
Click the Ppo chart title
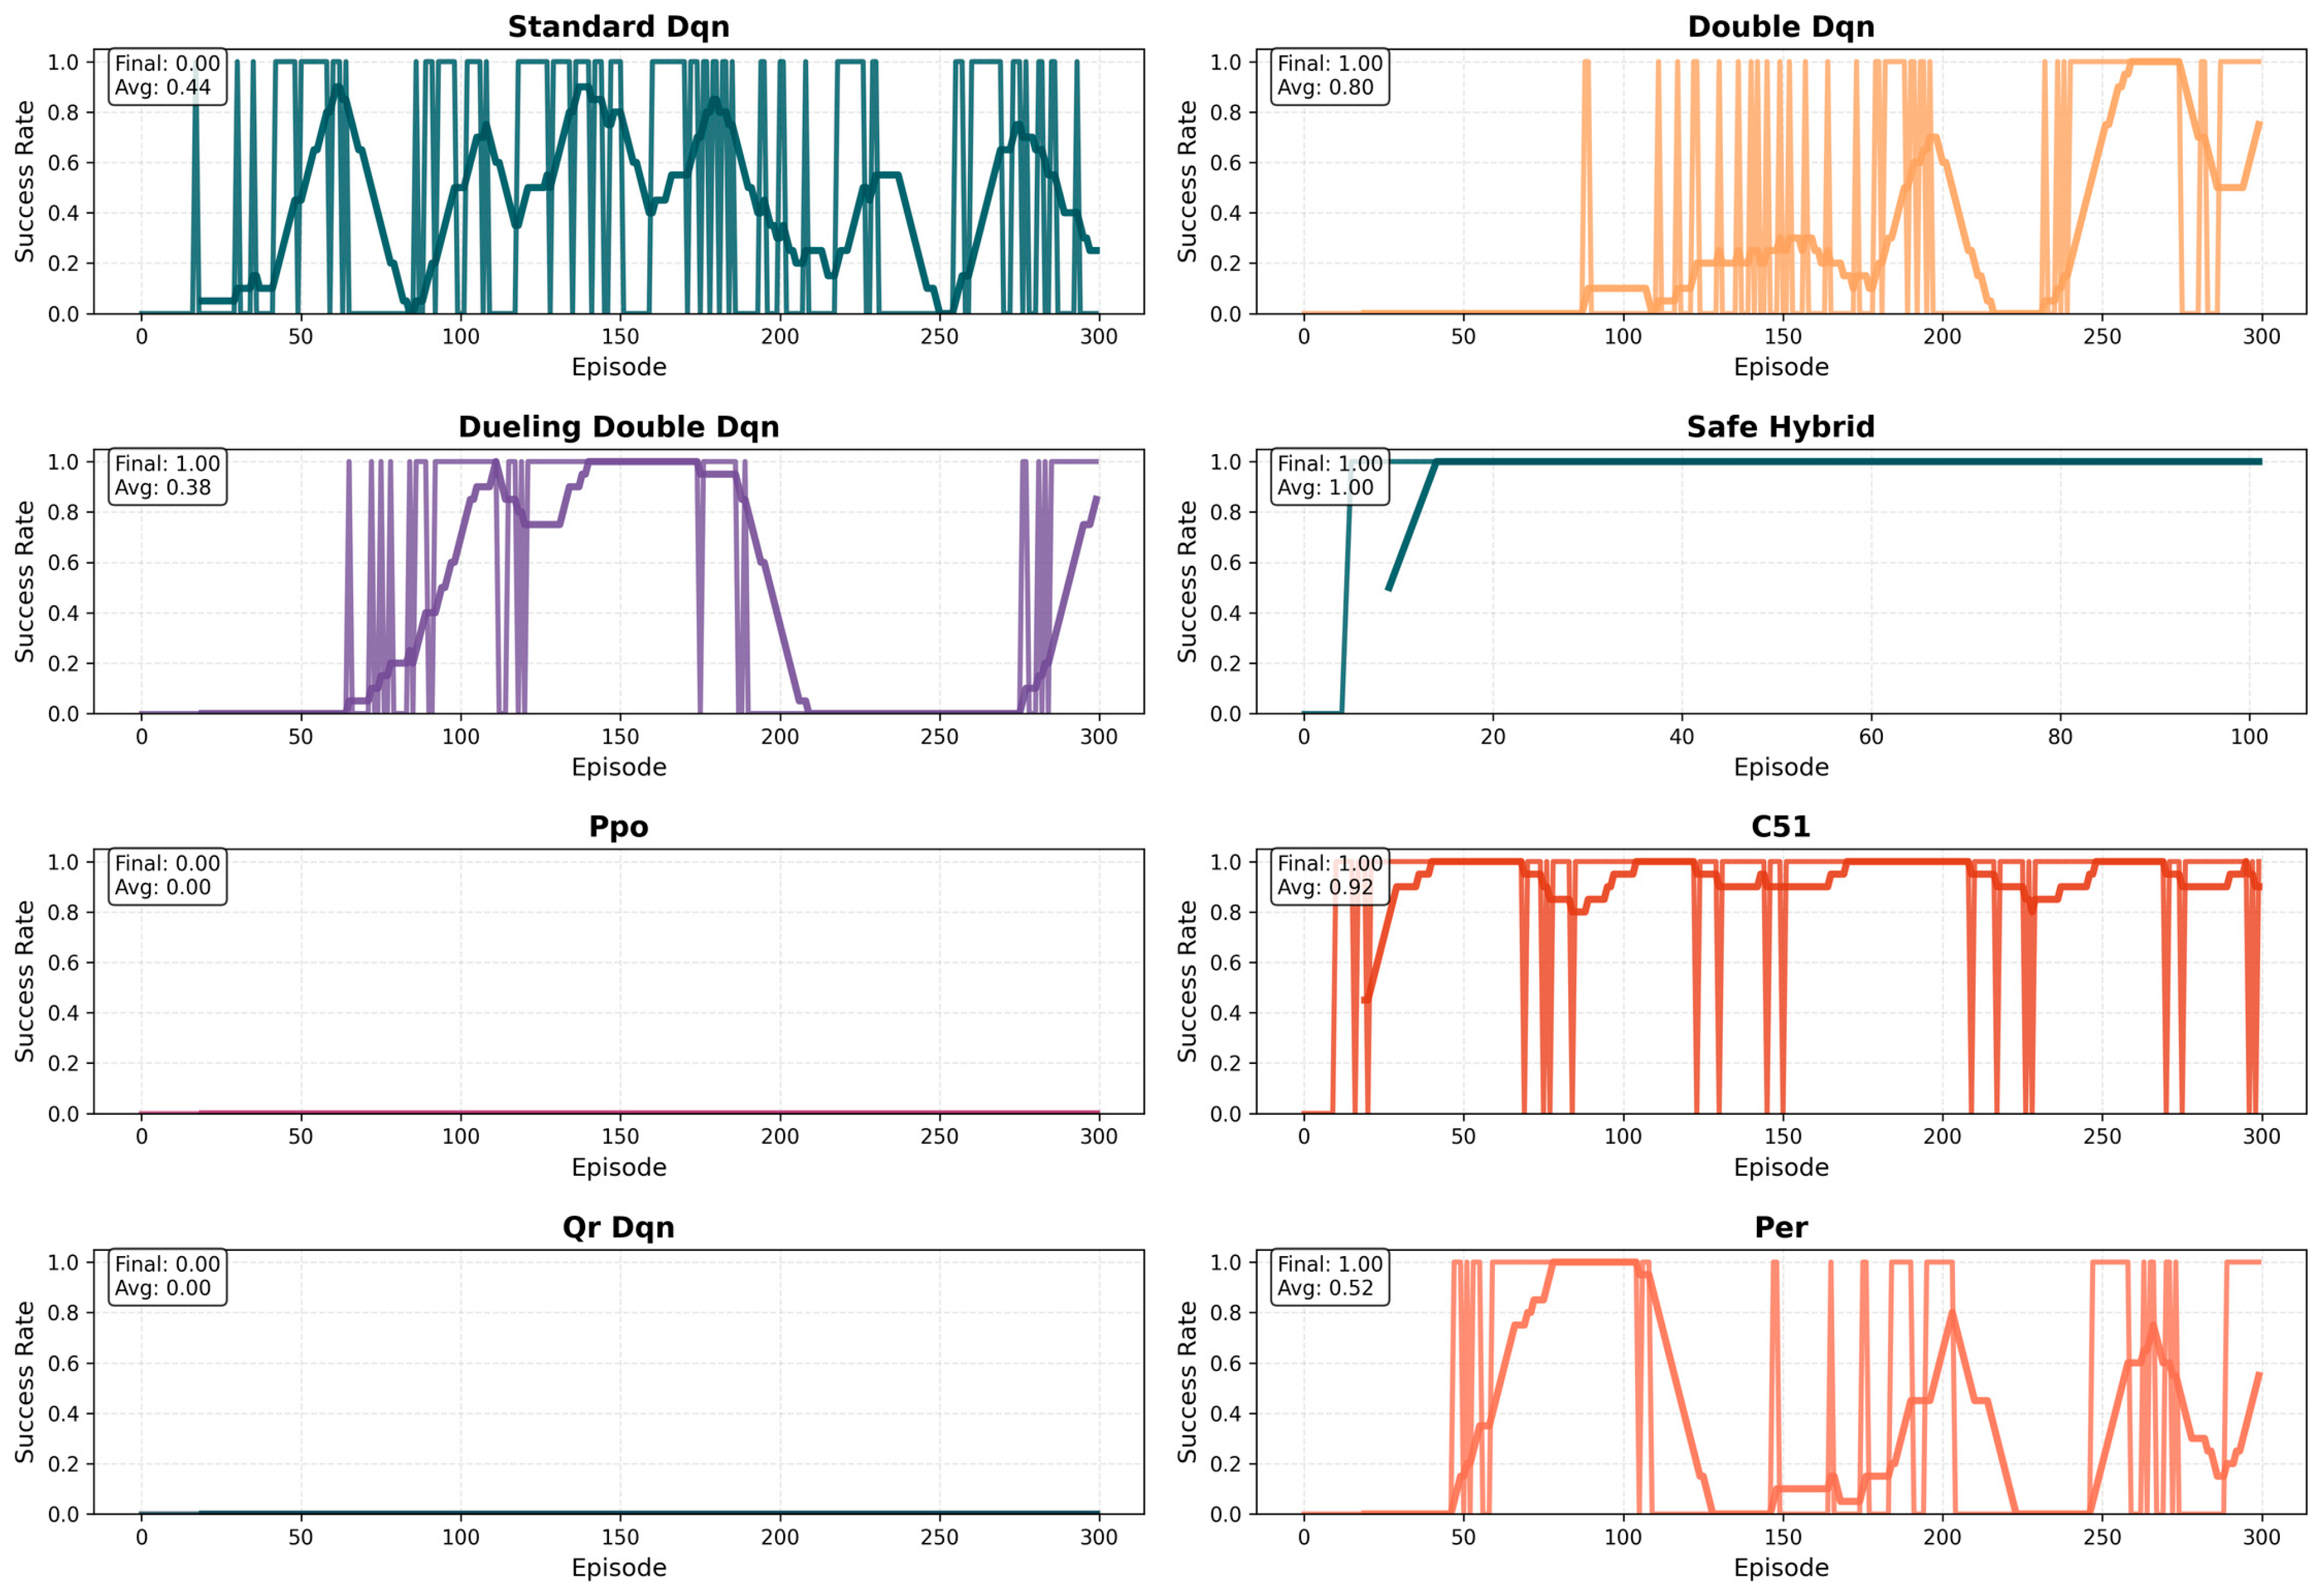(x=618, y=827)
